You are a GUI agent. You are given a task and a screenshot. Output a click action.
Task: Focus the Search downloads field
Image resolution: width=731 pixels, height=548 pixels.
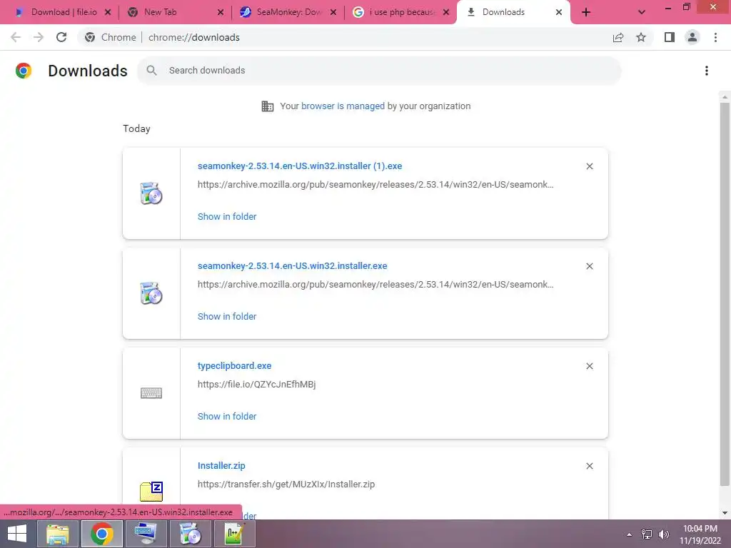[x=379, y=71]
